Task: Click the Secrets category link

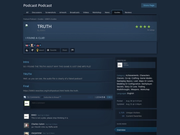Action: click(120, 87)
